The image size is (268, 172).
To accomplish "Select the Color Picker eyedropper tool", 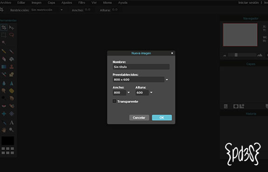I will (x=4, y=123).
